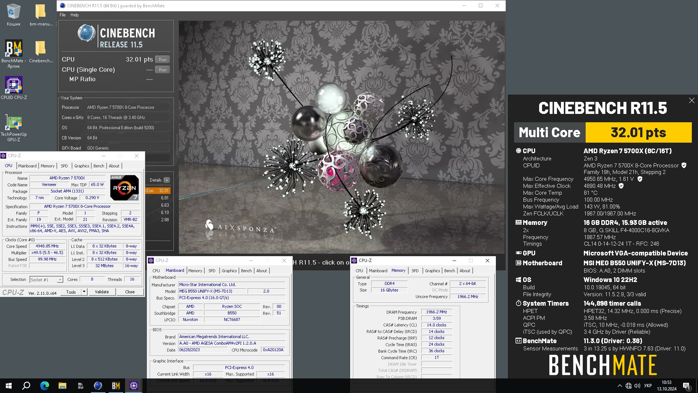The image size is (698, 393).
Task: Switch to CPU-Z taskbar icon
Action: point(133,386)
